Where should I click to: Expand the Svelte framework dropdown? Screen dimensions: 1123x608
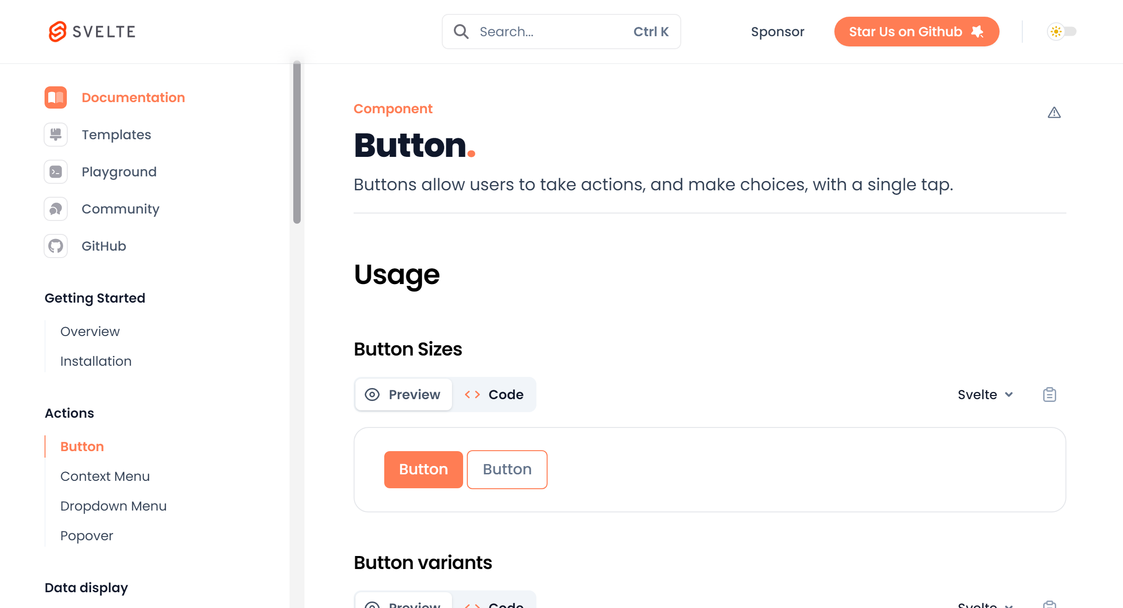(986, 395)
